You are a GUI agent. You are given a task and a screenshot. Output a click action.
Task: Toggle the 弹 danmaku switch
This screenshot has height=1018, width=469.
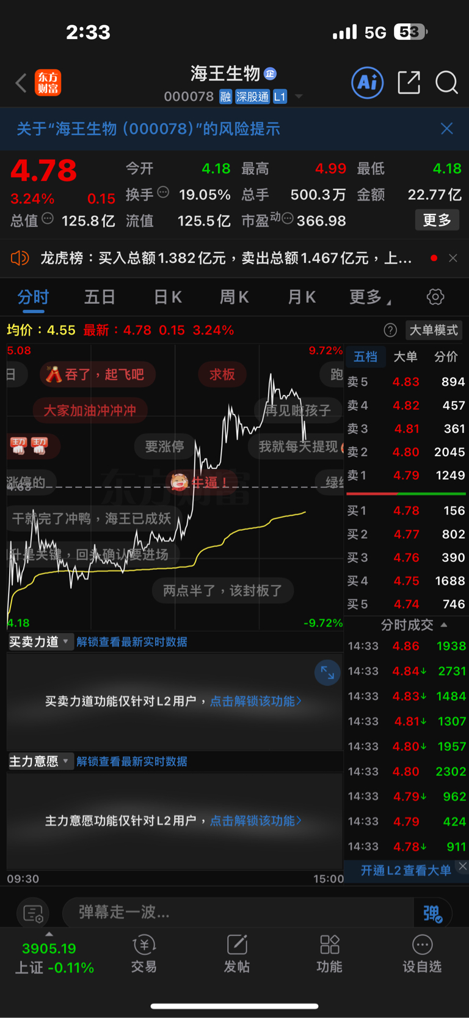[x=432, y=913]
